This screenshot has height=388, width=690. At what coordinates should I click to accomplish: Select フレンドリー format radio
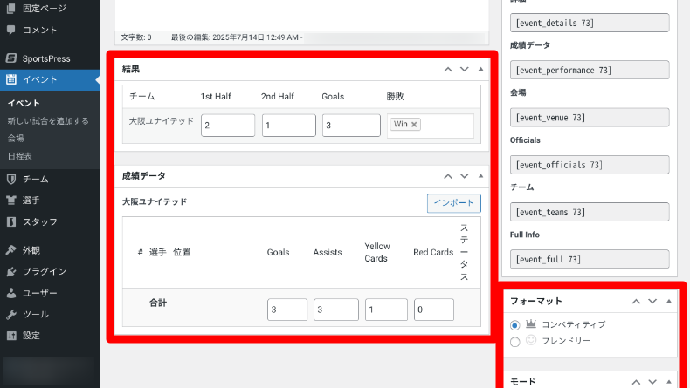coord(514,342)
